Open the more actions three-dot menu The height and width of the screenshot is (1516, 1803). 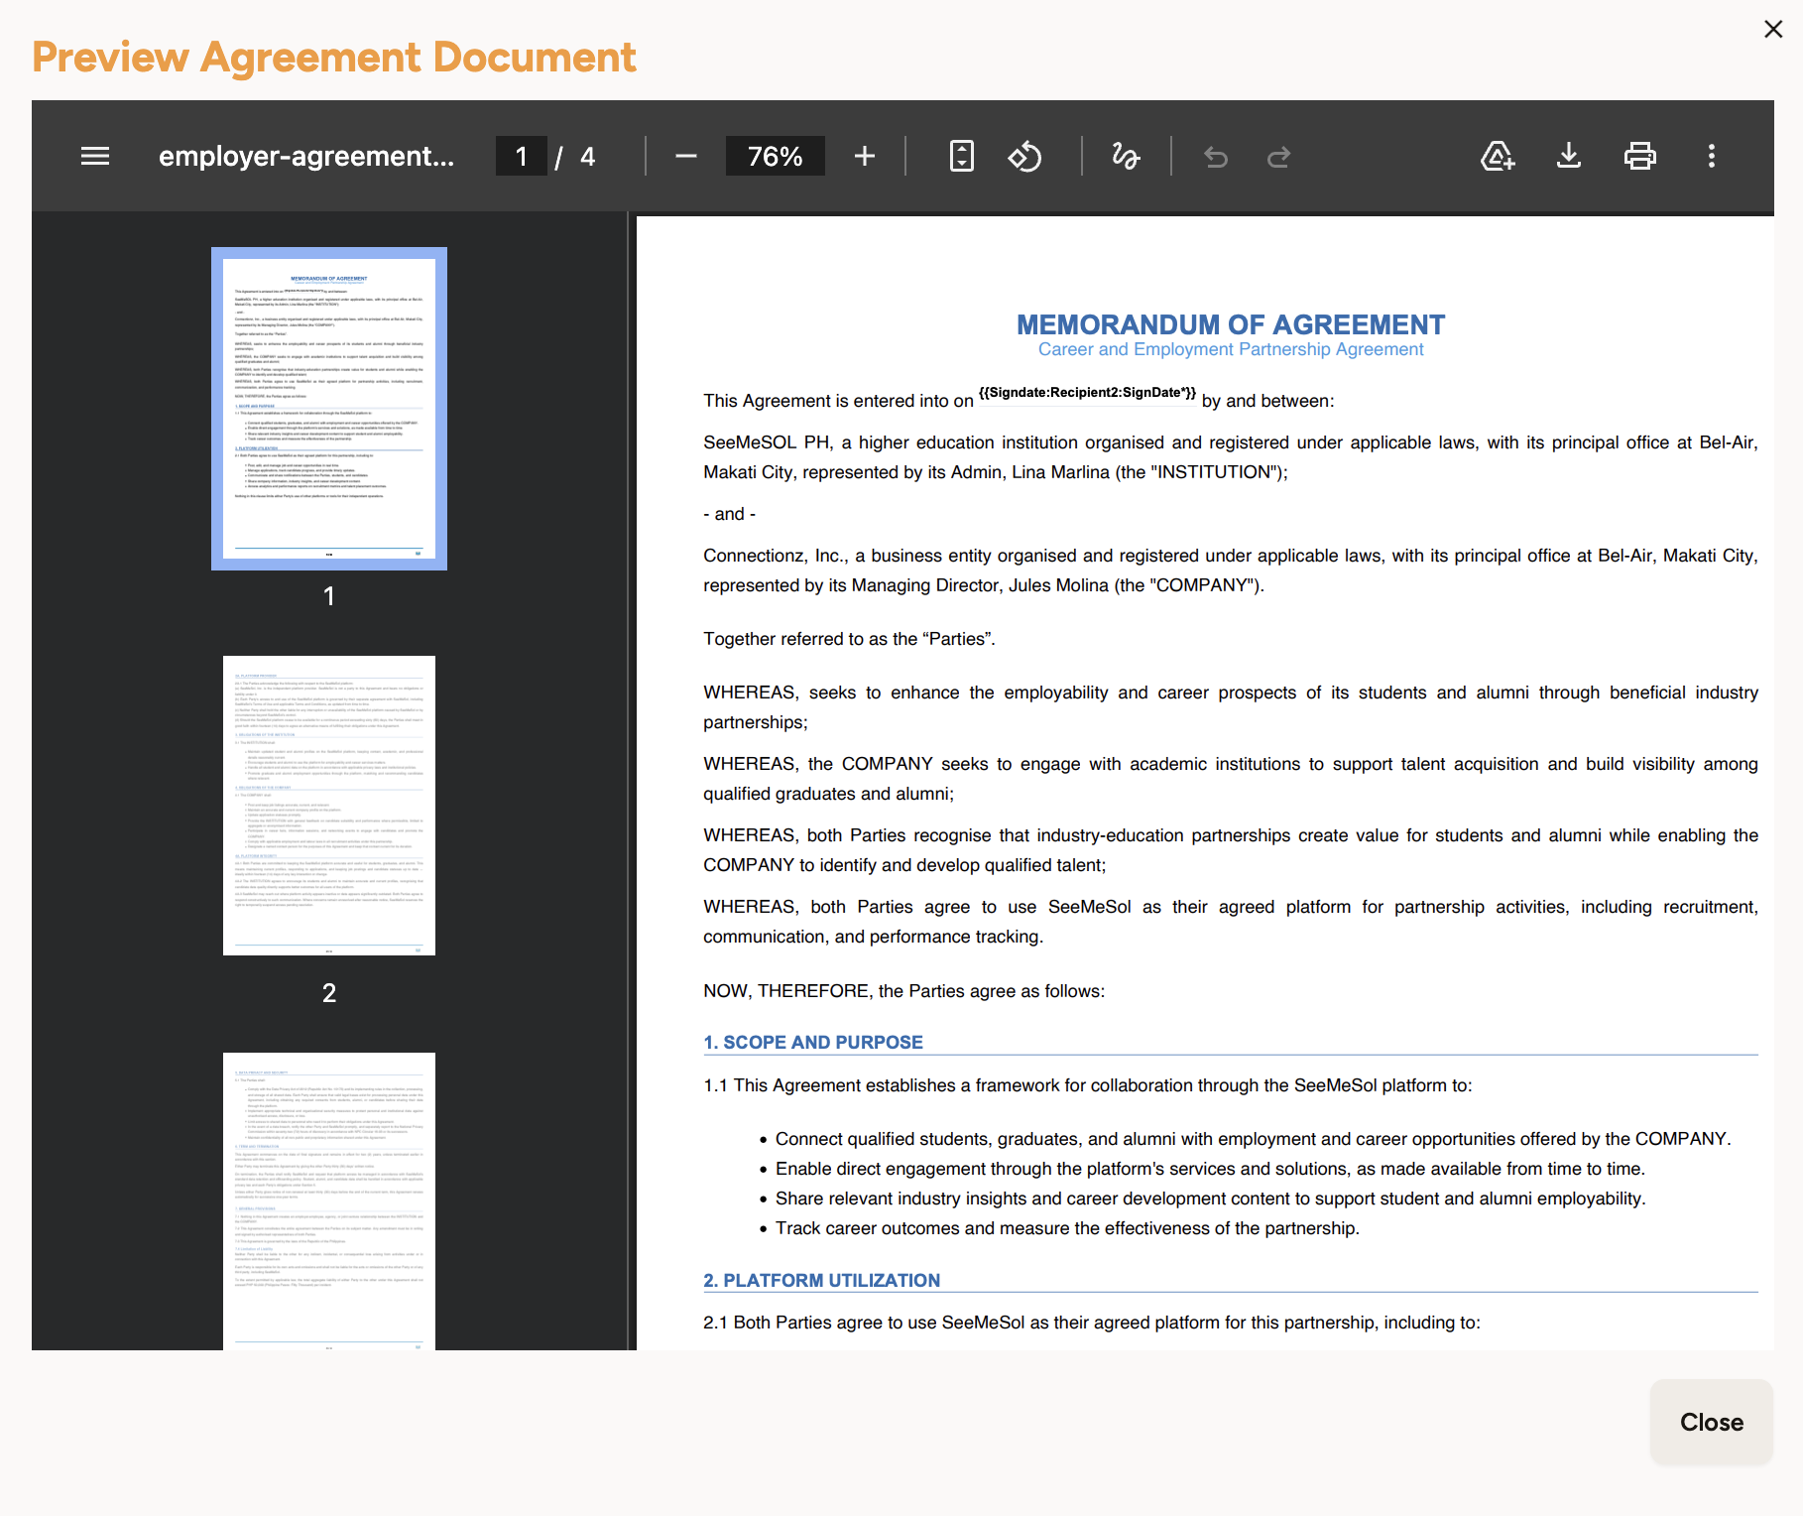[x=1711, y=156]
